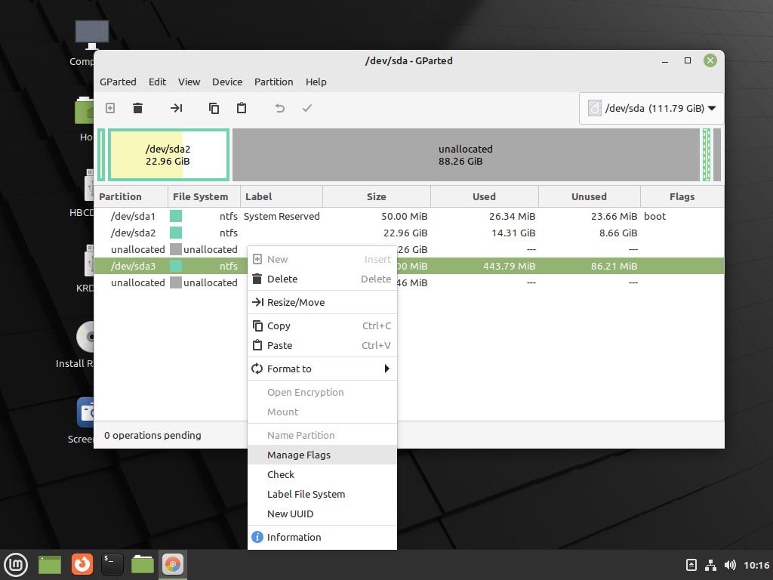773x580 pixels.
Task: Open the Partition menu in menu bar
Action: [273, 82]
